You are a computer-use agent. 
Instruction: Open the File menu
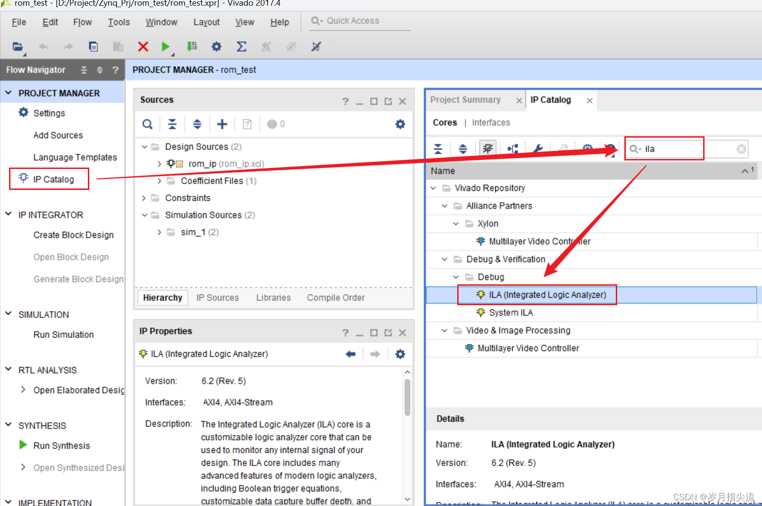19,22
